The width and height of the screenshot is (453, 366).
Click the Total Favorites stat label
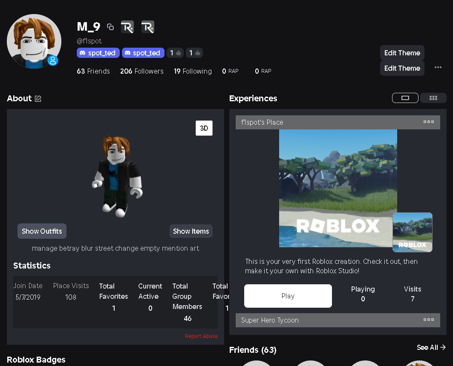point(113,291)
